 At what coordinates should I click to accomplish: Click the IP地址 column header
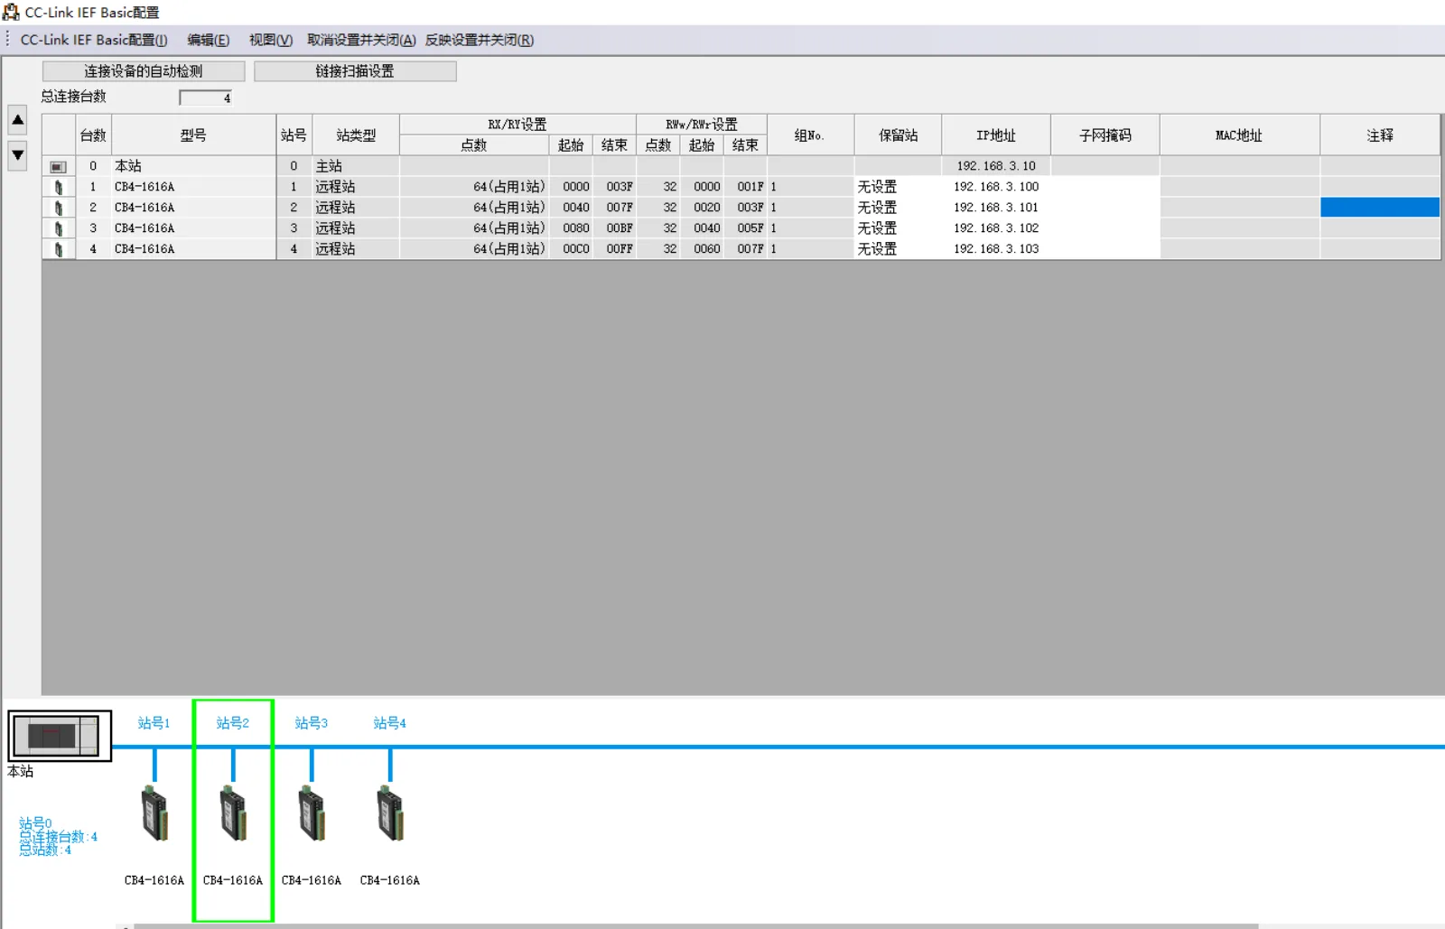point(996,135)
